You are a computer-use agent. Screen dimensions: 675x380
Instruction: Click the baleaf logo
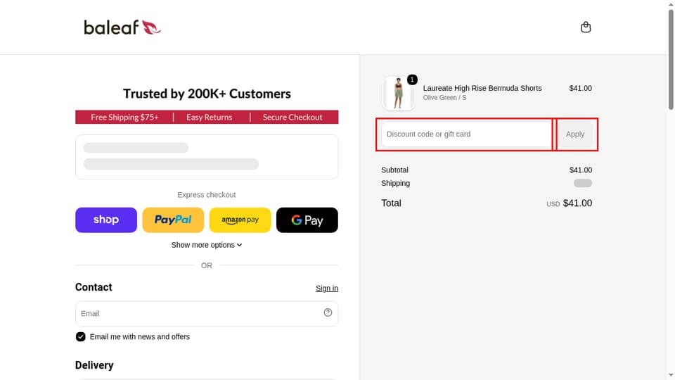[122, 27]
